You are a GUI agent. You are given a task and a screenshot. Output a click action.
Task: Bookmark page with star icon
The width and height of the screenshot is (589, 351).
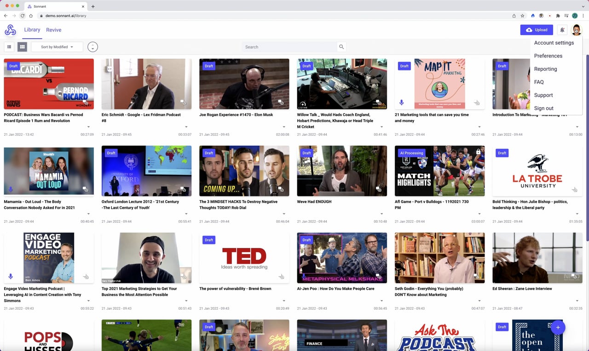click(522, 16)
